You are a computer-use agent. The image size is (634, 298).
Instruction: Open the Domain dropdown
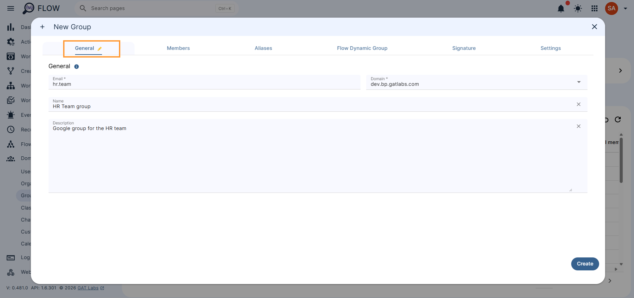click(x=476, y=82)
